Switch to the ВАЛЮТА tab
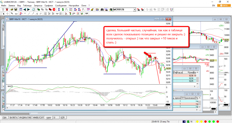The height and width of the screenshot is (123, 232). [x=13, y=118]
